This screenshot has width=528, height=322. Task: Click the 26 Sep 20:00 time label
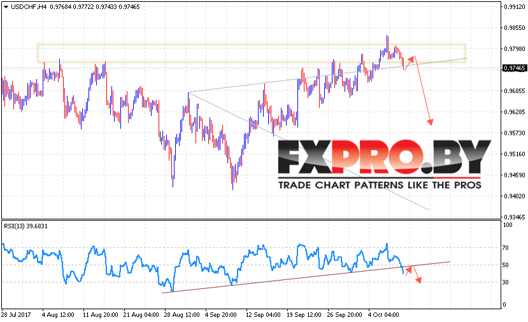(x=345, y=314)
